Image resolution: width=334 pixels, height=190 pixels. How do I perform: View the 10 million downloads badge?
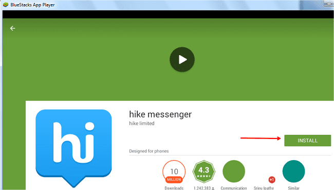[174, 171]
